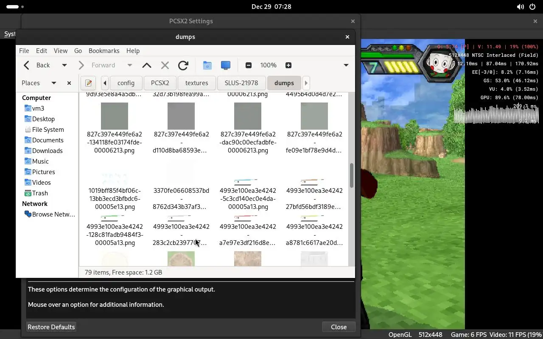543x339 pixels.
Task: Open the Edit menu
Action: [42, 50]
